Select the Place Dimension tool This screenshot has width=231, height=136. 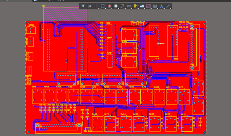tap(155, 6)
